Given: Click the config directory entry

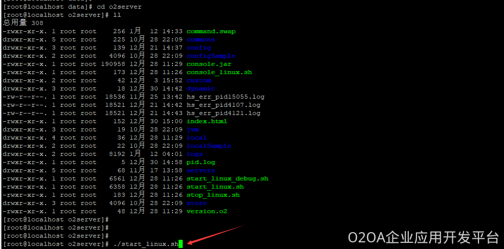Looking at the screenshot, I should [199, 48].
